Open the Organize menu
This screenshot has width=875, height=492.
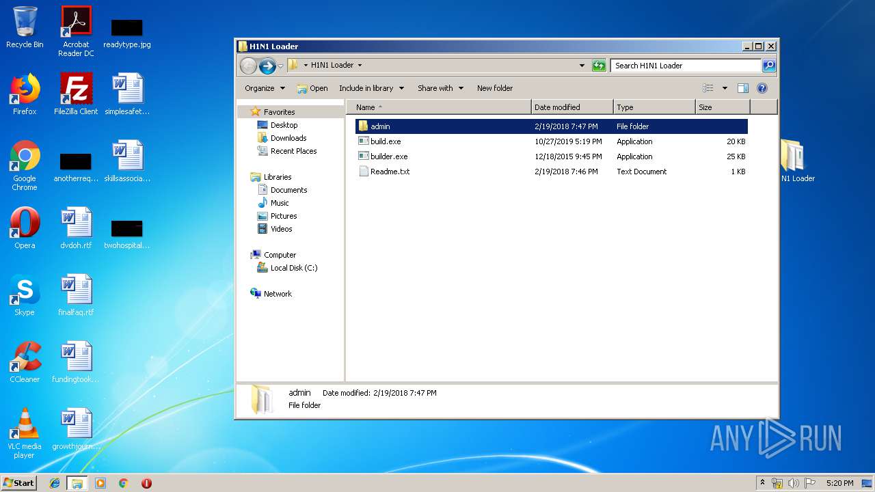[265, 88]
